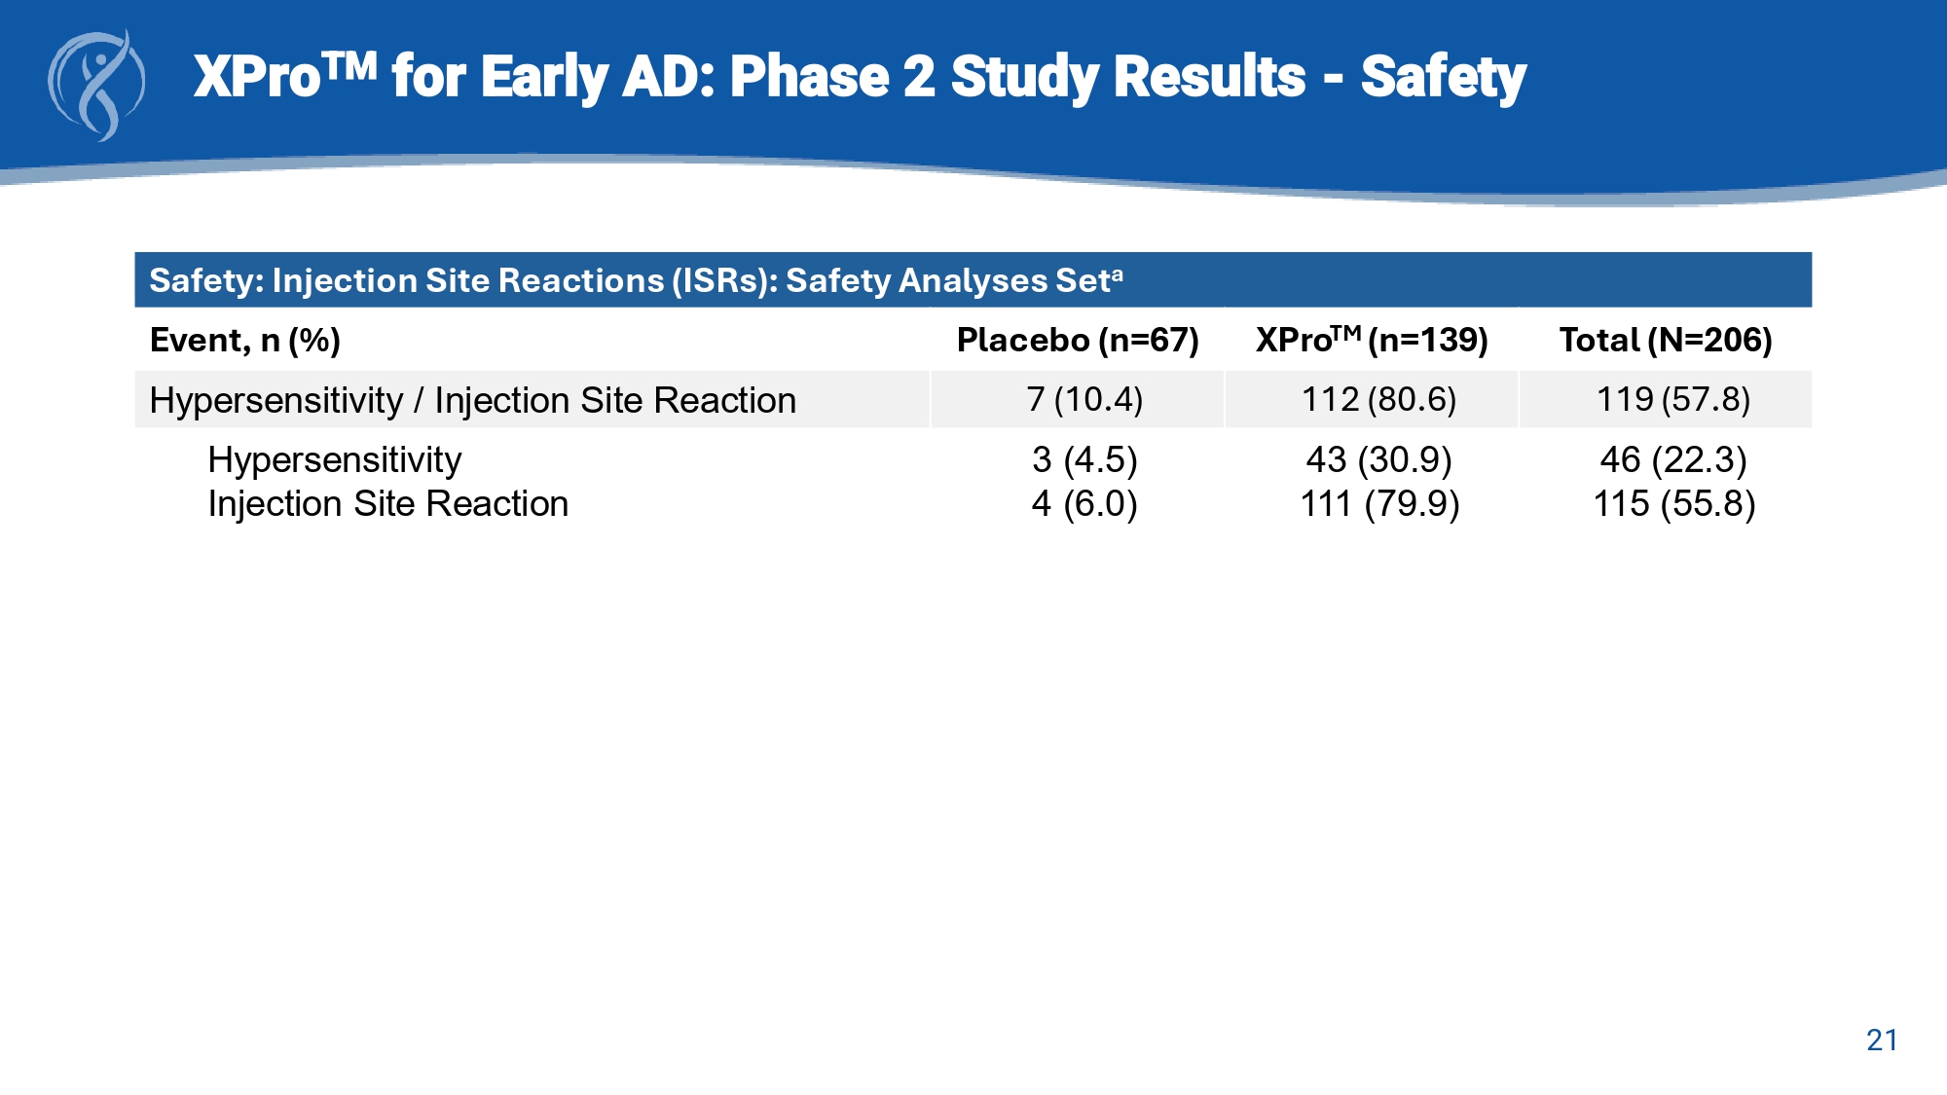The width and height of the screenshot is (1947, 1095).
Task: Select the total value 119 (57.8)
Action: (1673, 400)
